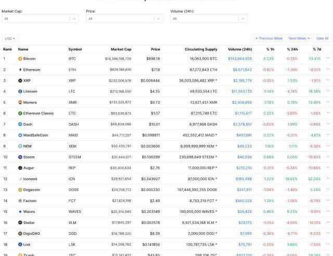Click Dash price $10.01
The width and height of the screenshot is (333, 256).
(x=155, y=124)
